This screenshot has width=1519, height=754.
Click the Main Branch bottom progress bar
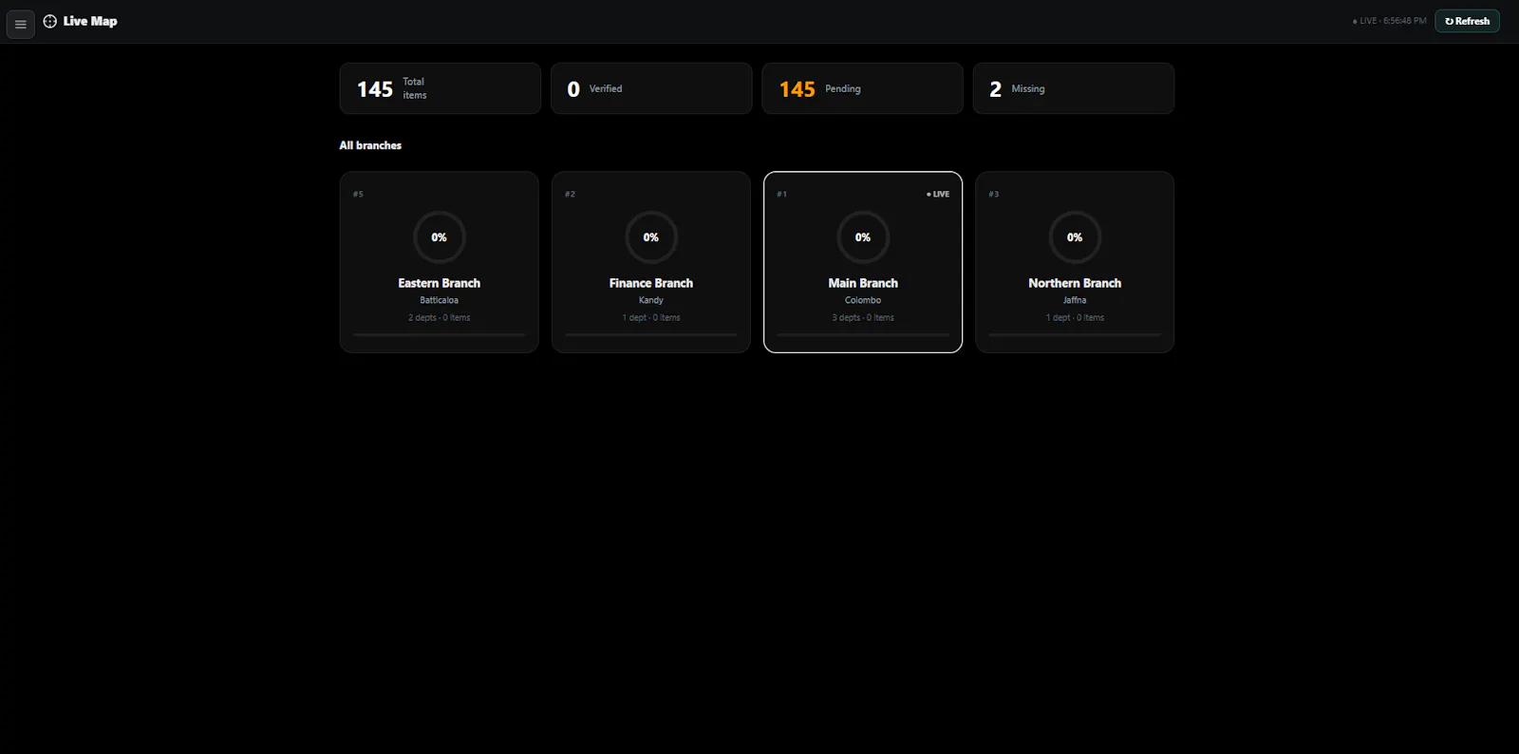pyautogui.click(x=863, y=334)
